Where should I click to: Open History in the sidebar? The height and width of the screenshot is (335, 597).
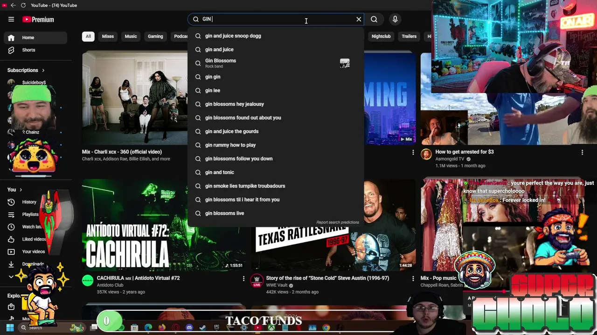36,202
